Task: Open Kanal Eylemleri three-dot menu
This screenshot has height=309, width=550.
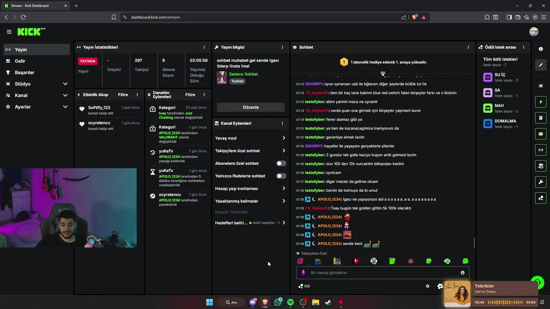Action: (282, 123)
